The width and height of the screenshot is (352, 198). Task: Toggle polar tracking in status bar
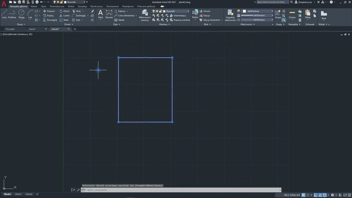[x=320, y=195]
